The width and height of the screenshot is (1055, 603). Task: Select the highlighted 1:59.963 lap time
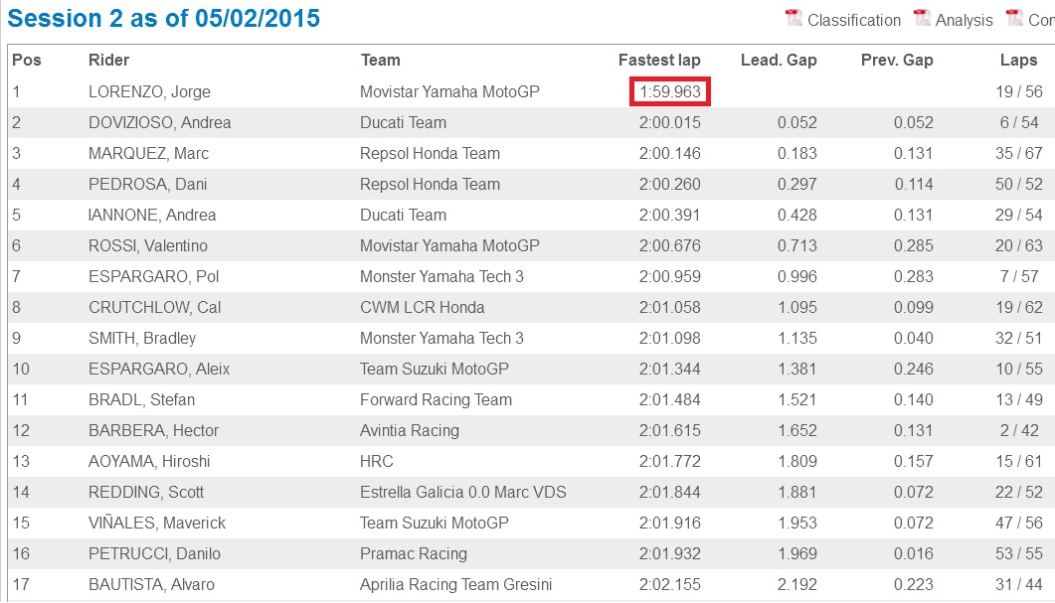click(x=670, y=91)
